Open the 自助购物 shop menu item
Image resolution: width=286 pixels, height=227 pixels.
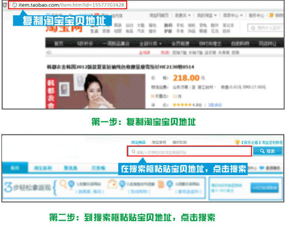240,44
